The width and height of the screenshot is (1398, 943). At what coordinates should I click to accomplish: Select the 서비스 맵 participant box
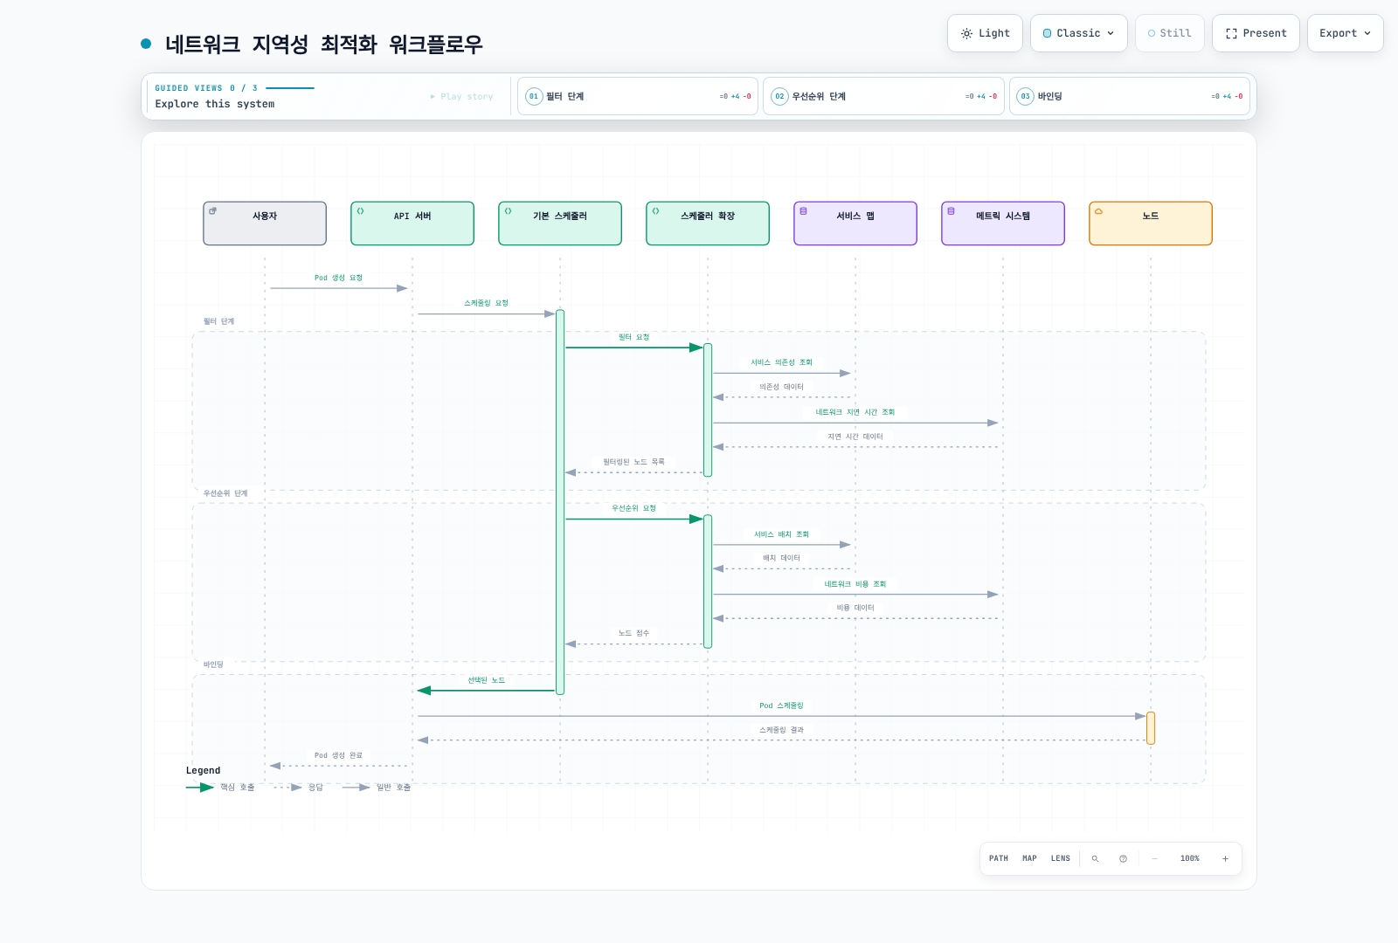855,224
